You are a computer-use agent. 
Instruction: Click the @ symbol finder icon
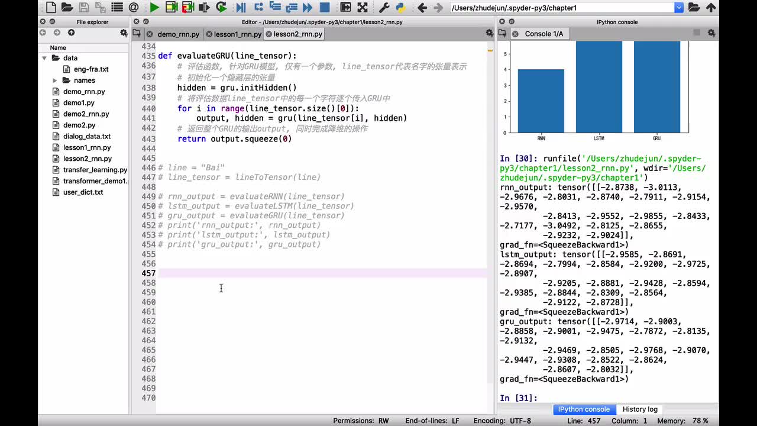click(134, 8)
